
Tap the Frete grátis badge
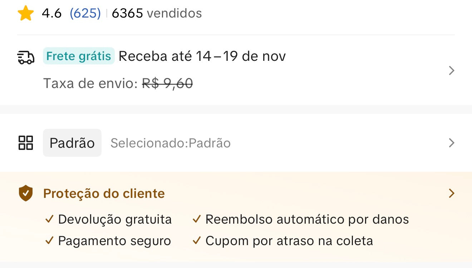click(x=79, y=56)
